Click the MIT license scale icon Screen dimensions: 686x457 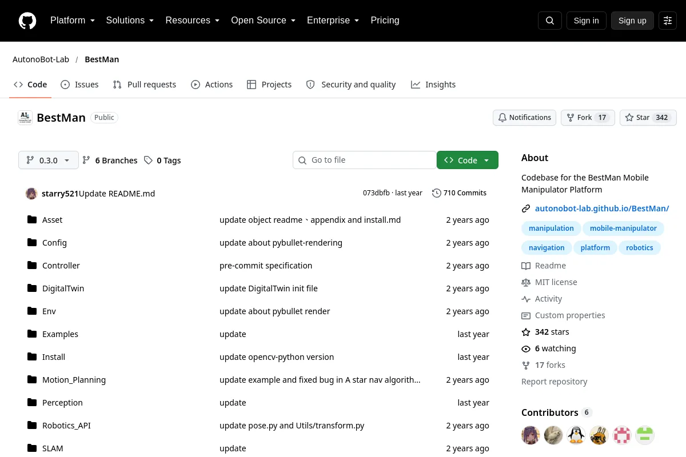[526, 282]
